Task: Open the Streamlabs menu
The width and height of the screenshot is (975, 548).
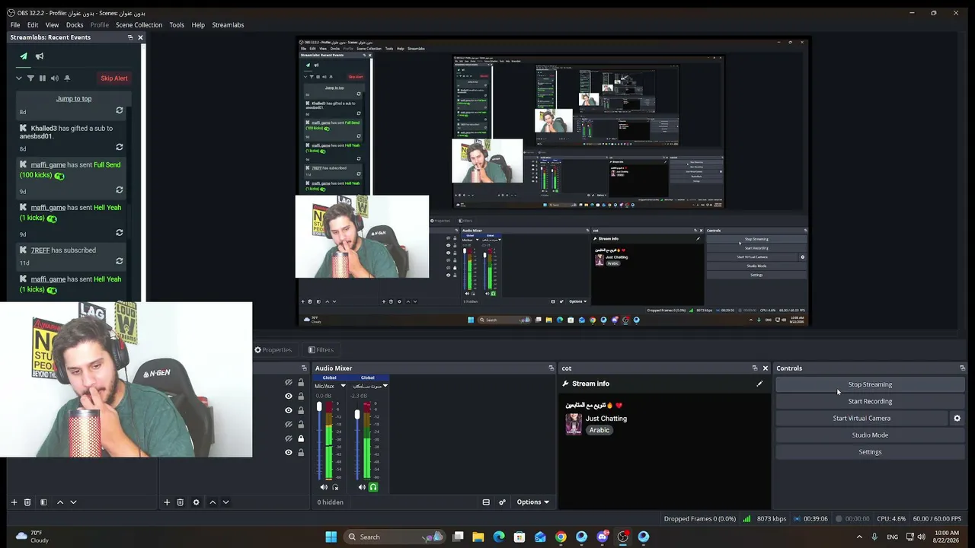Action: 228,25
